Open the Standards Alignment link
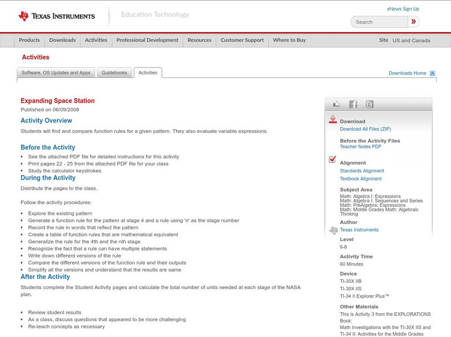The height and width of the screenshot is (337, 451). point(362,171)
